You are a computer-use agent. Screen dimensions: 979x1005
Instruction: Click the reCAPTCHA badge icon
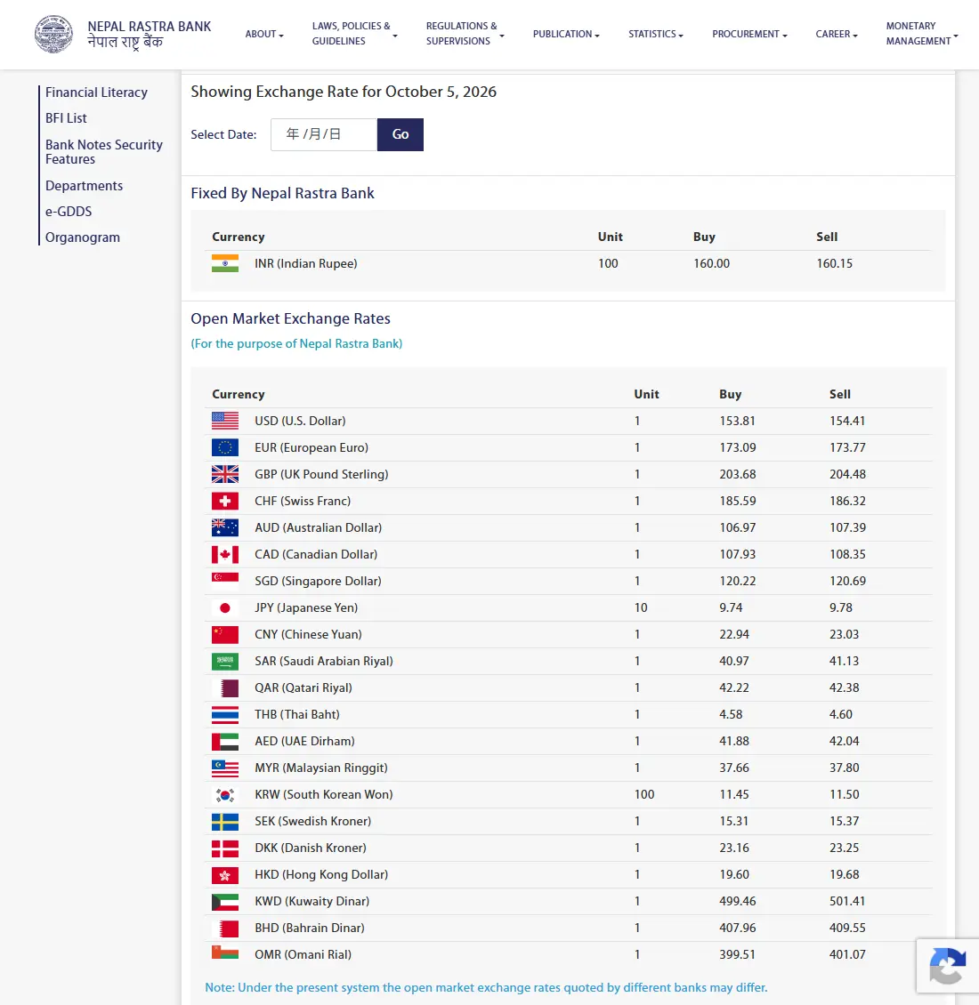point(948,966)
